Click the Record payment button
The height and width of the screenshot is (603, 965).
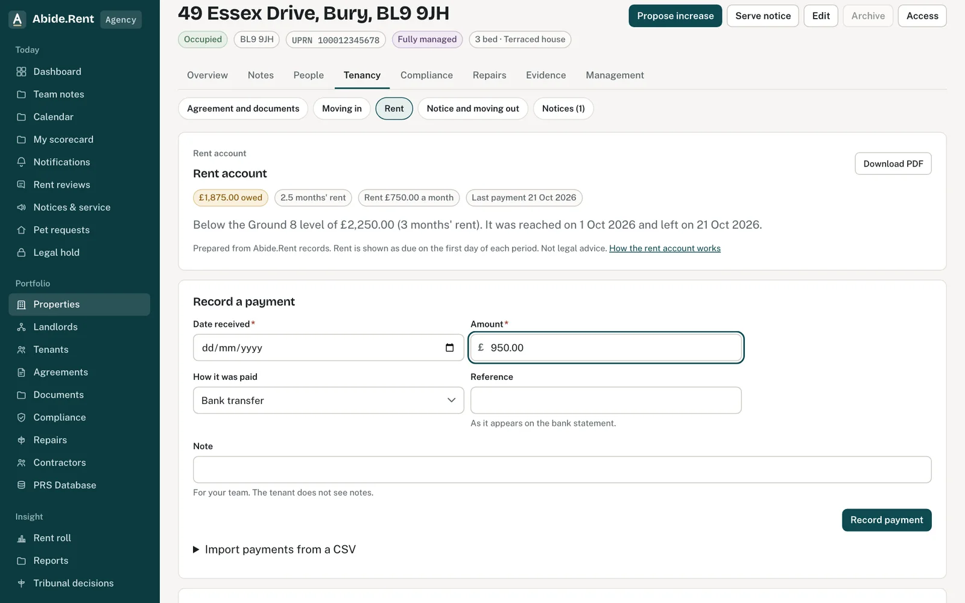tap(887, 520)
